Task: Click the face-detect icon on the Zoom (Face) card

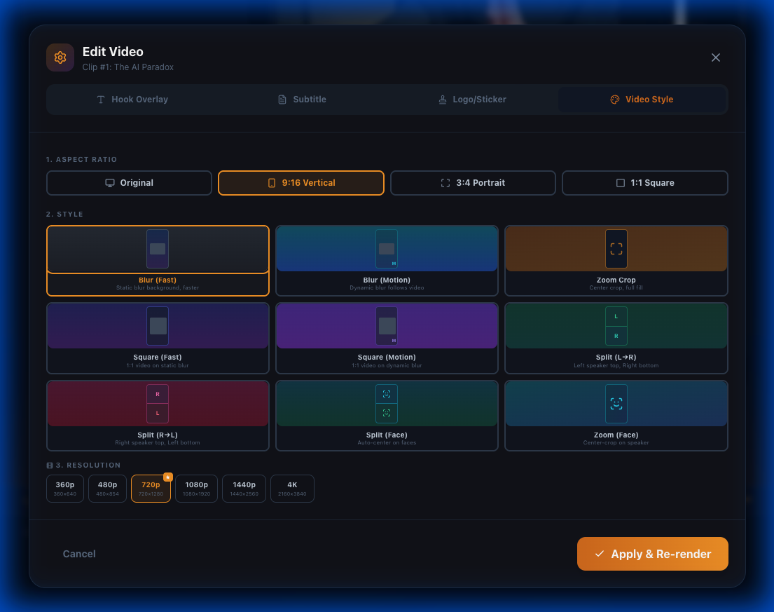Action: (616, 403)
